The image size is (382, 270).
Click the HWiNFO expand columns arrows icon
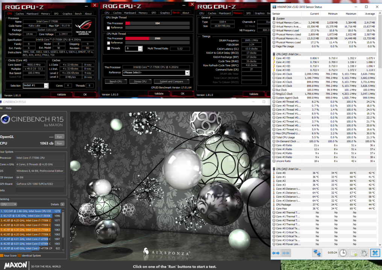click(276, 253)
